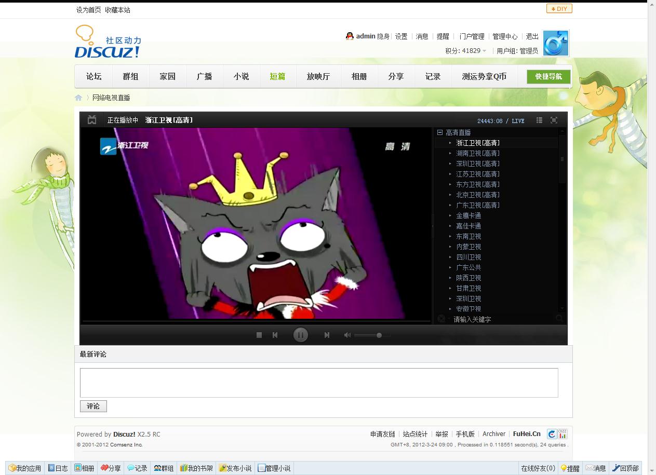Open the 家园 navigation tab
Image resolution: width=656 pixels, height=475 pixels.
(167, 76)
